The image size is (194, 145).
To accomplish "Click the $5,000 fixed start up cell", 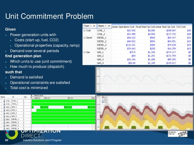I will point(151,31).
